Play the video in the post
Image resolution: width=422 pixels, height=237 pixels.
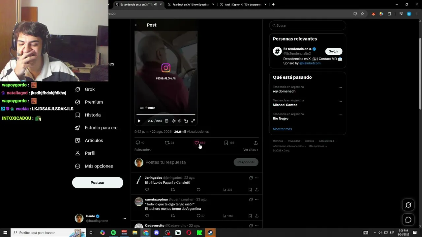pos(139,121)
